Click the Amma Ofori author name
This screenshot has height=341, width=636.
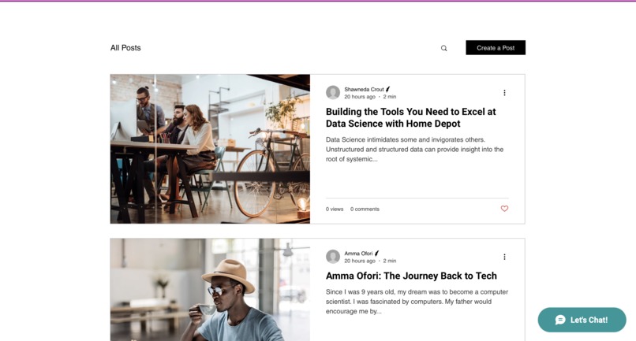358,254
